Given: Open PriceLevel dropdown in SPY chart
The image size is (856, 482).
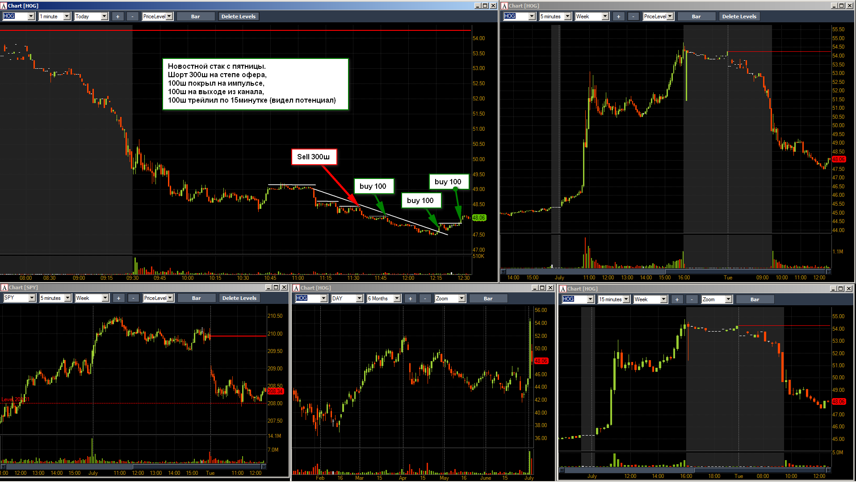Looking at the screenshot, I should point(170,298).
